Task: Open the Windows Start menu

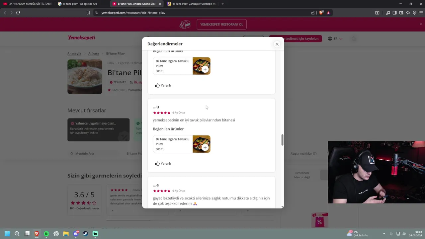Action: coord(7,234)
